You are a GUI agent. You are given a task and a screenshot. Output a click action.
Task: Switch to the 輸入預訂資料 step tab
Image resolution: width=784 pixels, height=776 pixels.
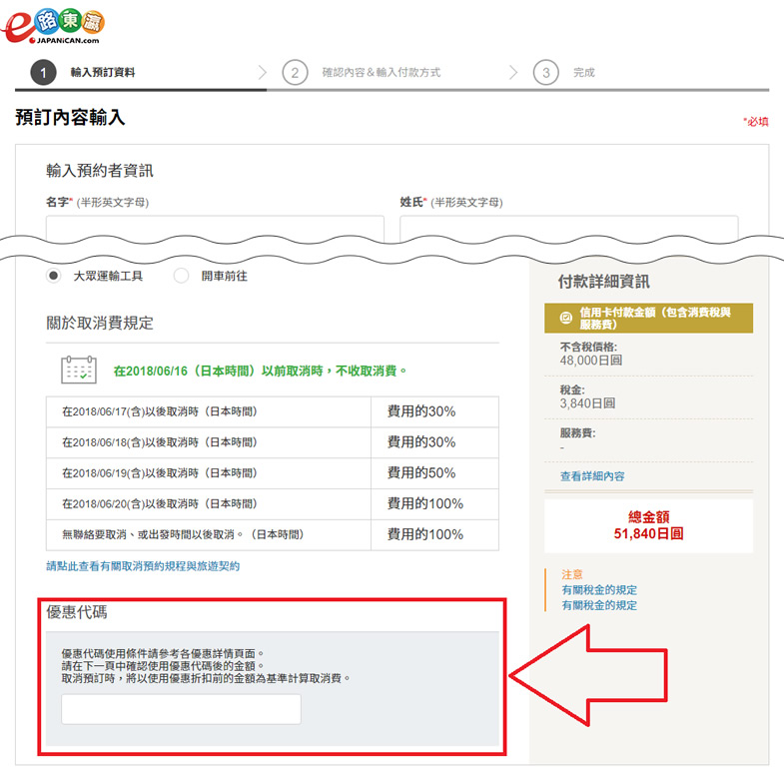[103, 73]
